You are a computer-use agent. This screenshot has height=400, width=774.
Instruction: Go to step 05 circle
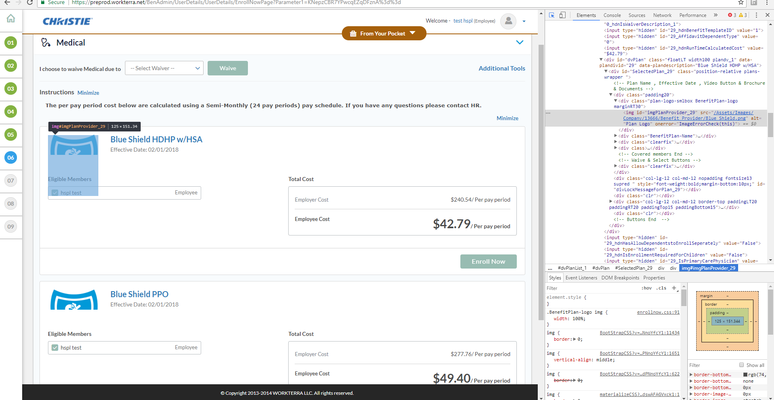(11, 135)
